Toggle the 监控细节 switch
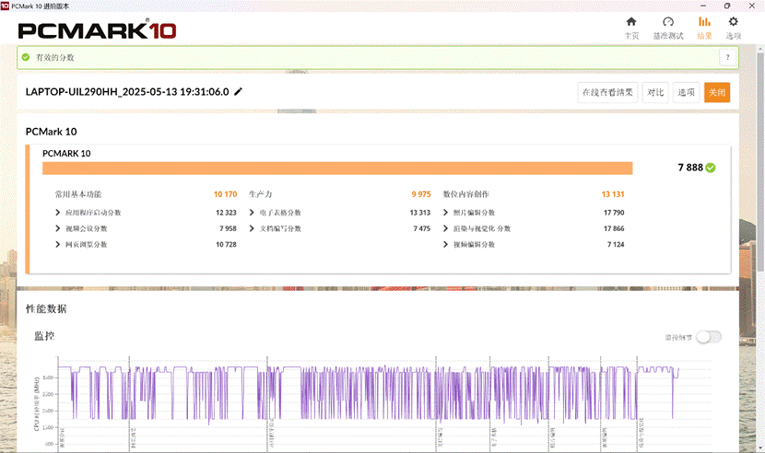The width and height of the screenshot is (765, 453). click(709, 337)
